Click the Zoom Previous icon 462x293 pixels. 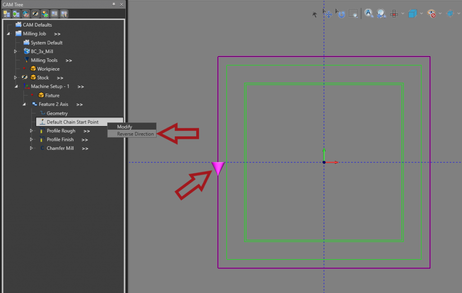(x=381, y=14)
